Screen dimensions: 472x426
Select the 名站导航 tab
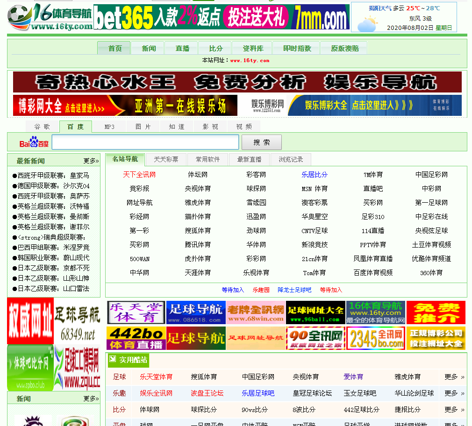pos(125,159)
